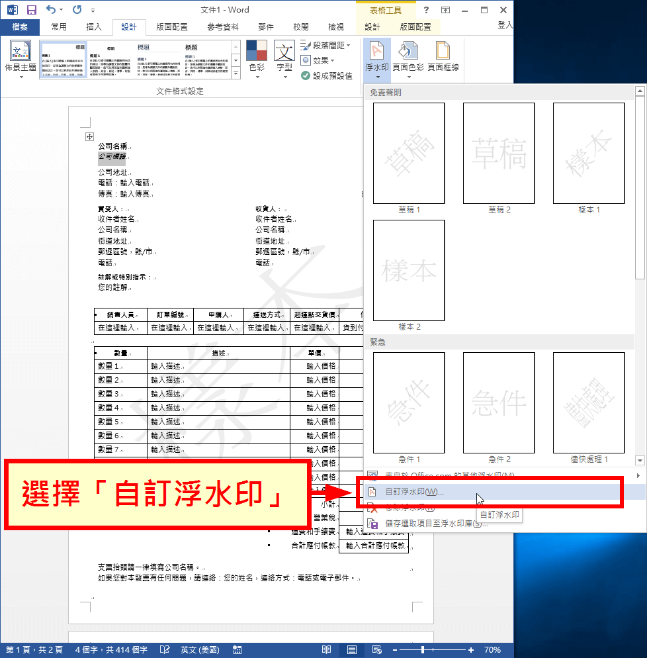The height and width of the screenshot is (658, 647).
Task: Click the 設成預設值 set as default option
Action: point(329,75)
